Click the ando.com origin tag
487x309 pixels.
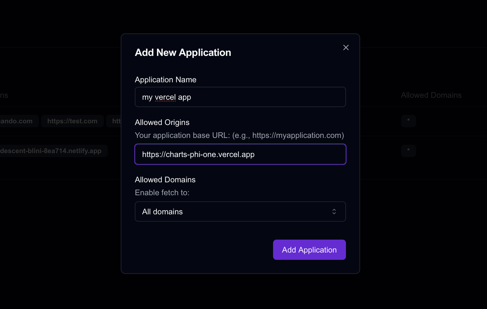[x=19, y=121]
